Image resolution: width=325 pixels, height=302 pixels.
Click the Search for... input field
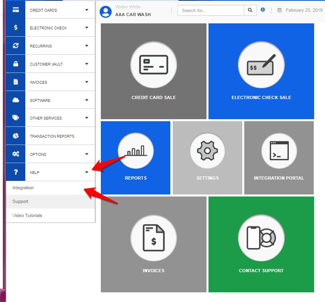point(211,10)
